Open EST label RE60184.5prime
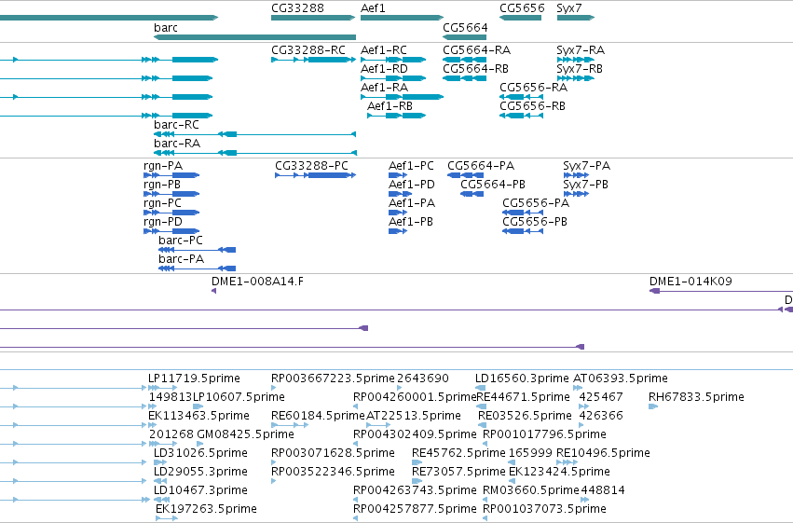Screen dimensions: 793x523 [x=318, y=416]
